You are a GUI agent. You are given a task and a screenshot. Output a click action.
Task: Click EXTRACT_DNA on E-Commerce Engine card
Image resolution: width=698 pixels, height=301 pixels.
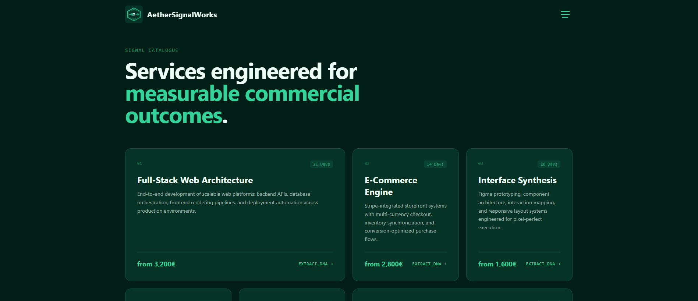point(429,264)
